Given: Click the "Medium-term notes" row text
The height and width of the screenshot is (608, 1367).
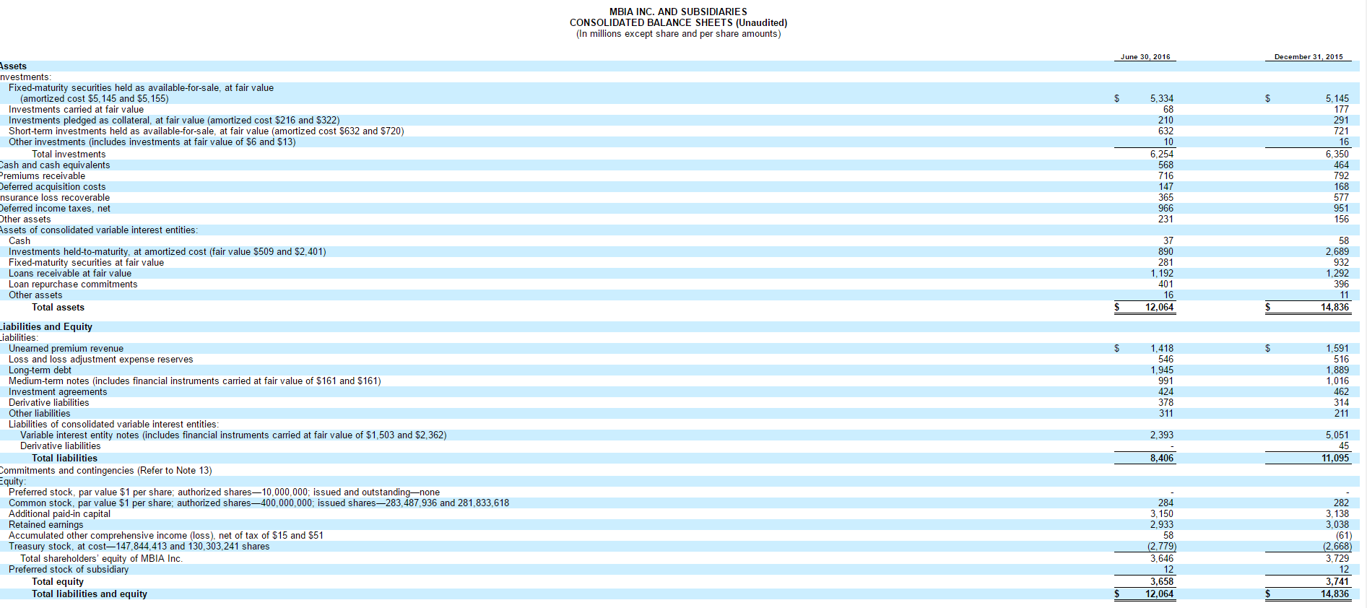Looking at the screenshot, I should (194, 381).
